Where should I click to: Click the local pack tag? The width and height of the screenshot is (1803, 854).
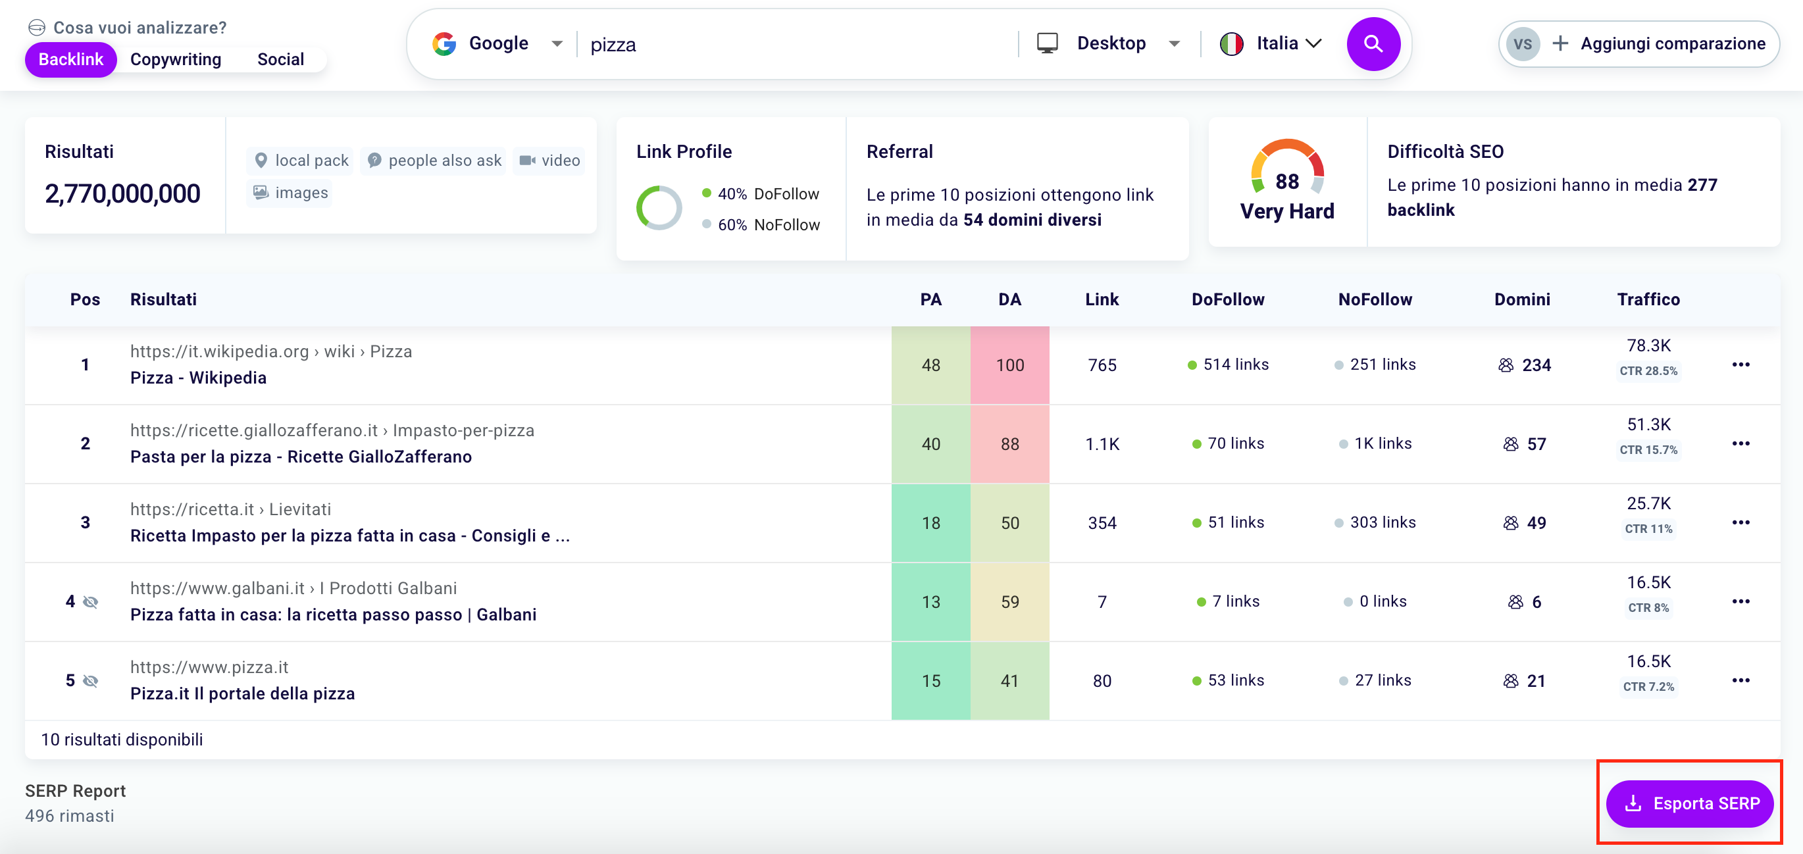pos(300,161)
